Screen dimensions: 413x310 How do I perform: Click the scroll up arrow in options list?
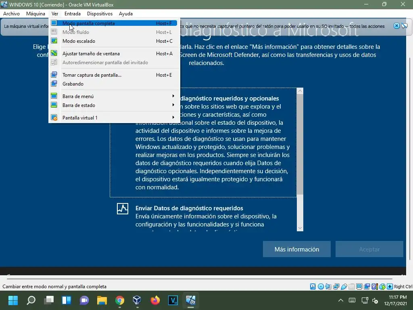[300, 91]
